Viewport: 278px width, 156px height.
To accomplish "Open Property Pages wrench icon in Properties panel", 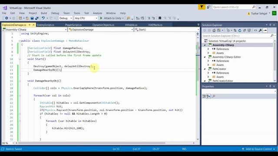I will coord(214,96).
